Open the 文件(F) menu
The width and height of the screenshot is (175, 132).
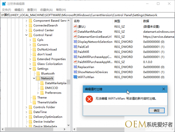6,10
